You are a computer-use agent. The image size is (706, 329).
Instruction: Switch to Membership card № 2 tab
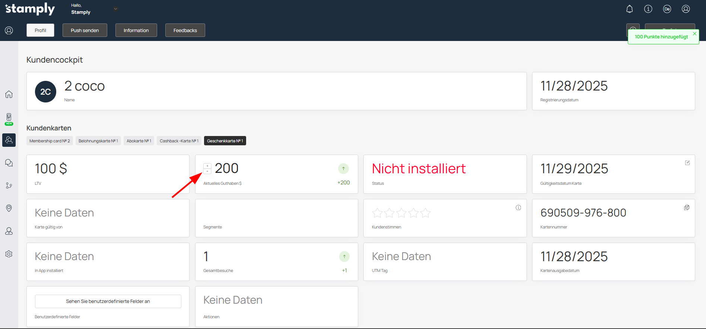[50, 141]
